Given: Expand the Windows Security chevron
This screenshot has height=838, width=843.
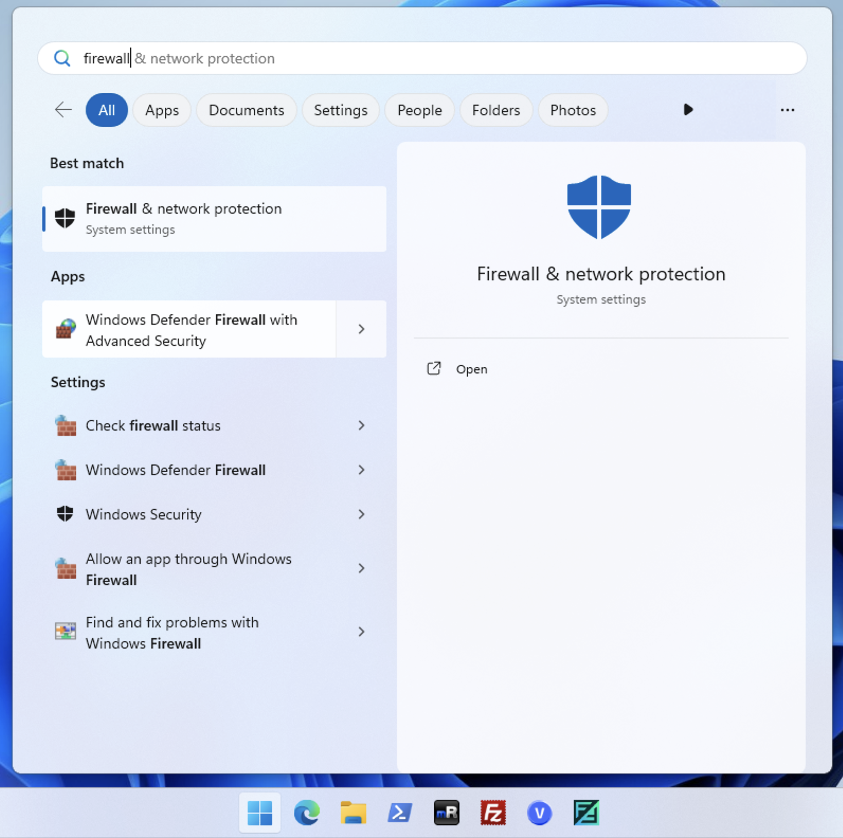Looking at the screenshot, I should point(361,514).
